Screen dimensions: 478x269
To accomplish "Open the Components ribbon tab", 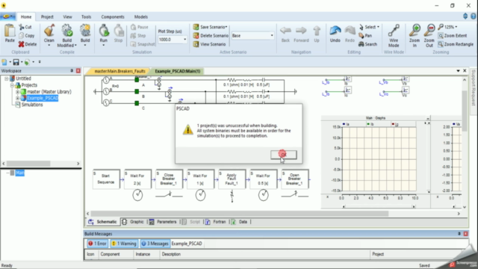I will click(113, 16).
